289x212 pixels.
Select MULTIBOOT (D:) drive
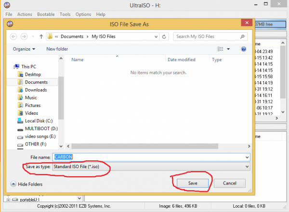pyautogui.click(x=41, y=129)
